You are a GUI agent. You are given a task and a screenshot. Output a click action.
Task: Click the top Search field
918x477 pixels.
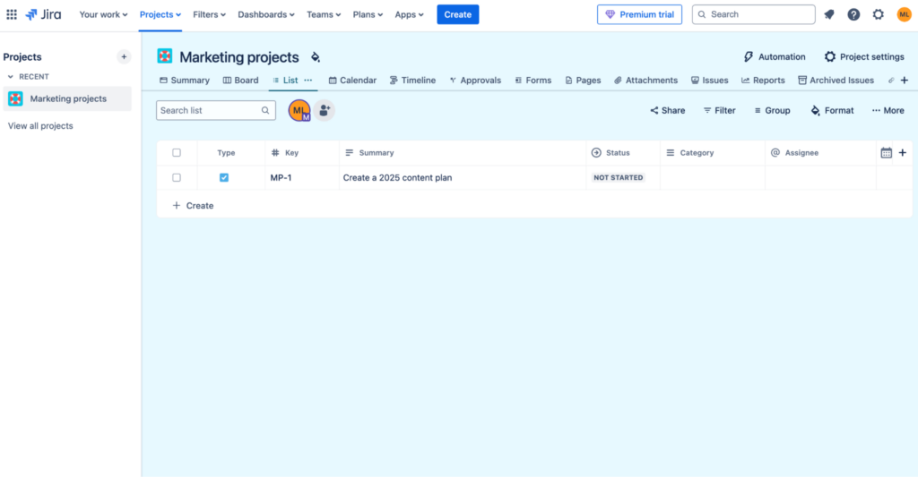click(753, 14)
